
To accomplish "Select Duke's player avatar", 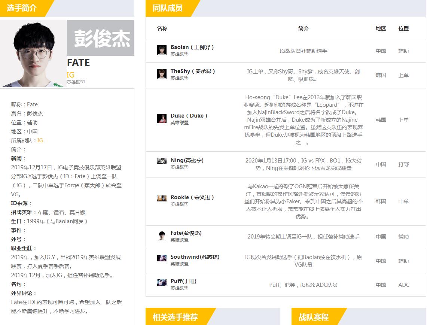I will [161, 118].
